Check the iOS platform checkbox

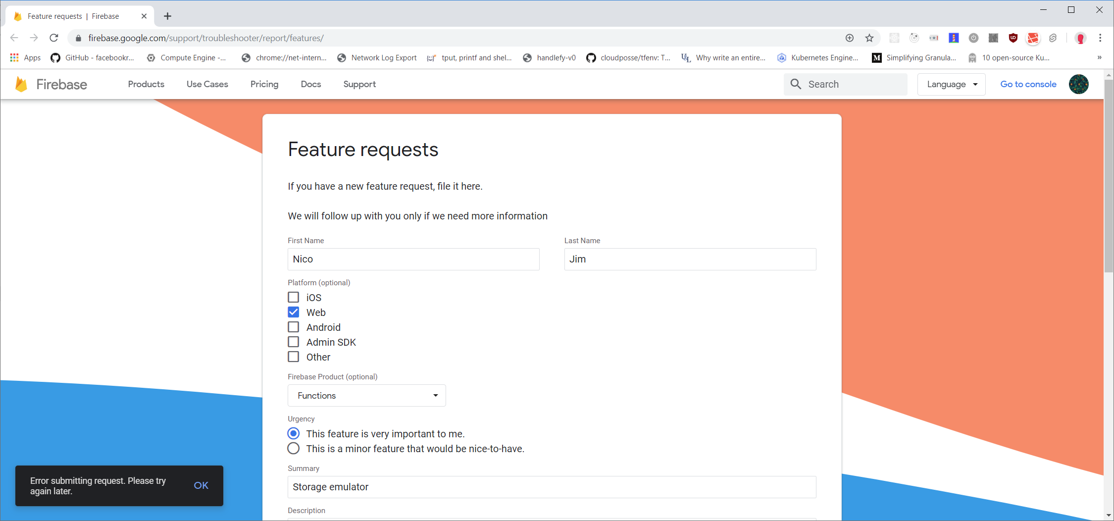pos(294,297)
